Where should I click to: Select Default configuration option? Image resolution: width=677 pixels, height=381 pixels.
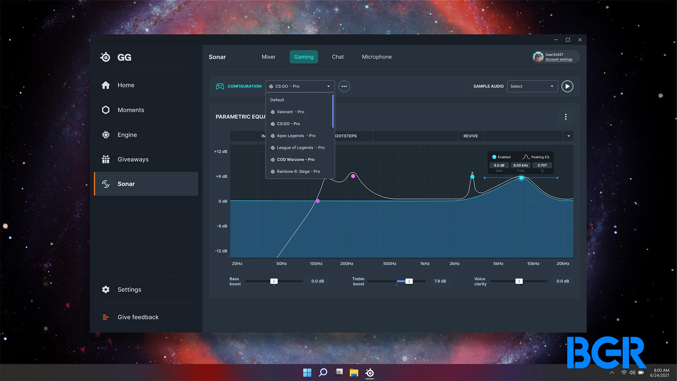point(277,100)
